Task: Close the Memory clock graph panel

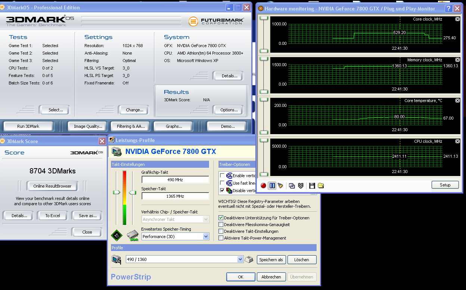Action: tap(457, 60)
